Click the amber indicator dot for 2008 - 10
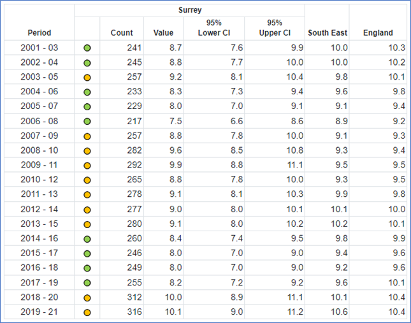This screenshot has width=411, height=323. coord(87,151)
